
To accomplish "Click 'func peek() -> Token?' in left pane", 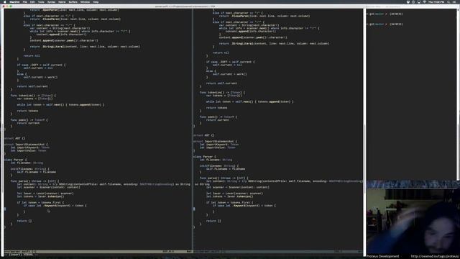I will (x=29, y=120).
